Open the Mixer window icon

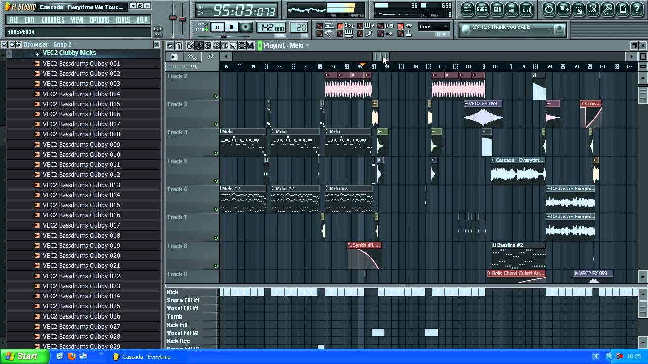pos(526,9)
